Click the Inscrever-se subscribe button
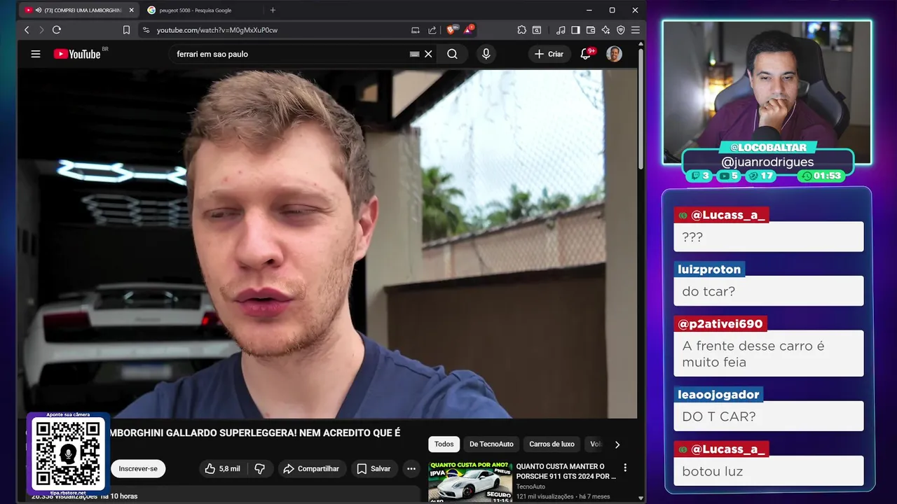Screen dimensions: 897x504 tap(138, 469)
